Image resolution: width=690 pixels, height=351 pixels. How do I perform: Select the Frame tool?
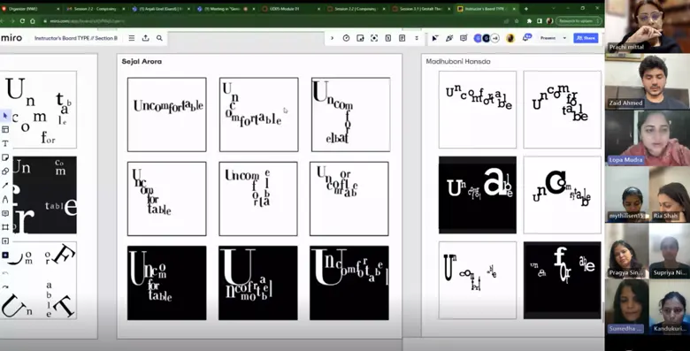coord(5,227)
